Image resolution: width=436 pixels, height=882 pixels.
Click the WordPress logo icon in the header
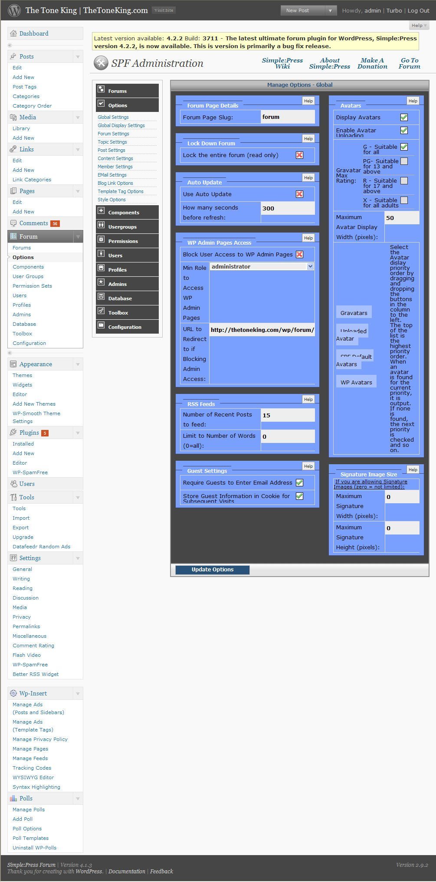click(14, 10)
